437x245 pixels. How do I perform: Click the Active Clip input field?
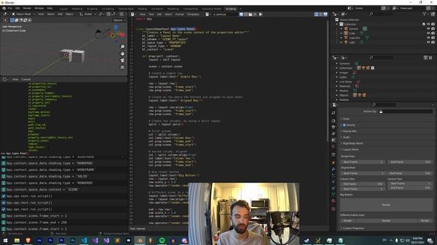[x=406, y=112]
